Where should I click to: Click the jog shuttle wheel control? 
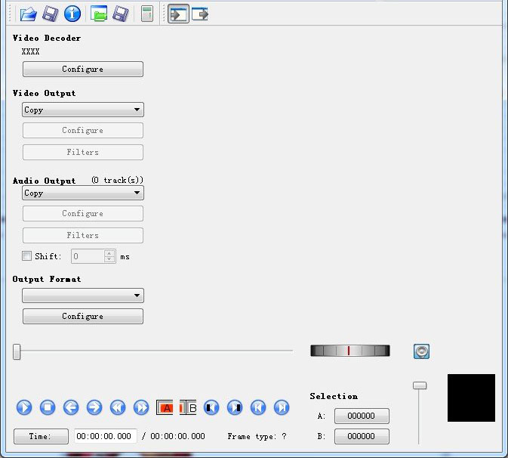coord(350,351)
